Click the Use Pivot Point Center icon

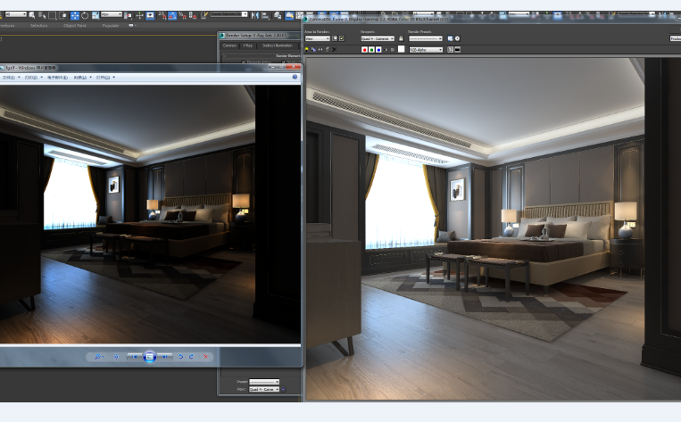(x=129, y=16)
